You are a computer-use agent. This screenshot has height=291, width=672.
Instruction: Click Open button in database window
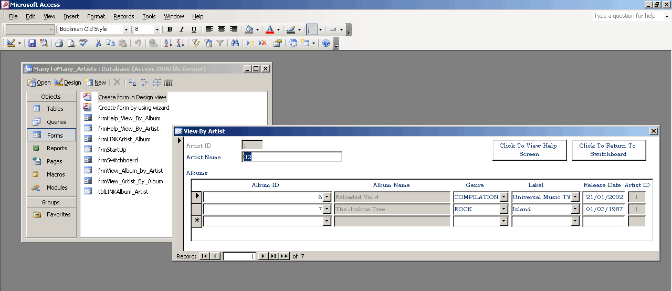39,82
